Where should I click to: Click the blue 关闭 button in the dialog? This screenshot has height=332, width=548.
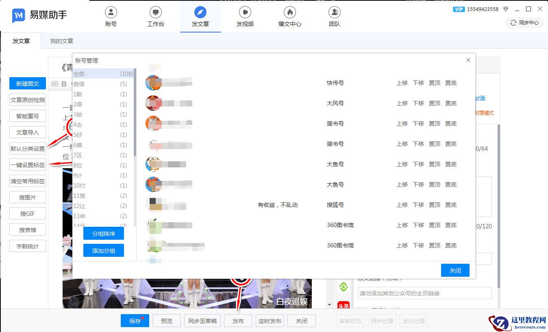pos(455,270)
